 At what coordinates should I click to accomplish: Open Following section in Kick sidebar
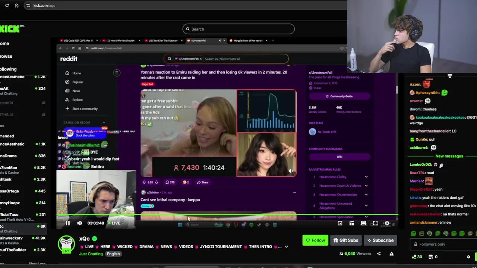(x=8, y=69)
